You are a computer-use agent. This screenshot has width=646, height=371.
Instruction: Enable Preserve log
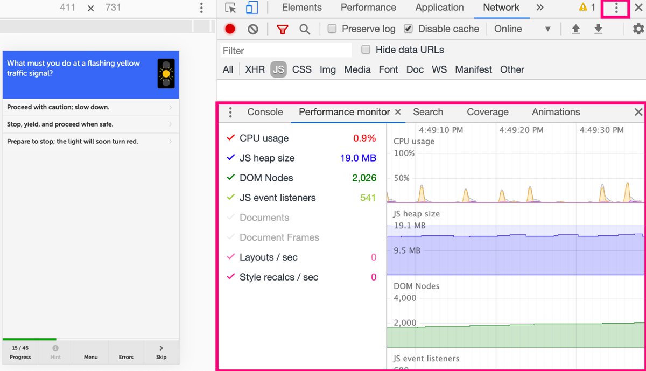[332, 29]
